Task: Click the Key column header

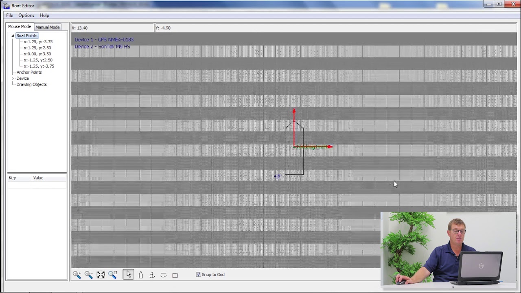Action: 20,178
